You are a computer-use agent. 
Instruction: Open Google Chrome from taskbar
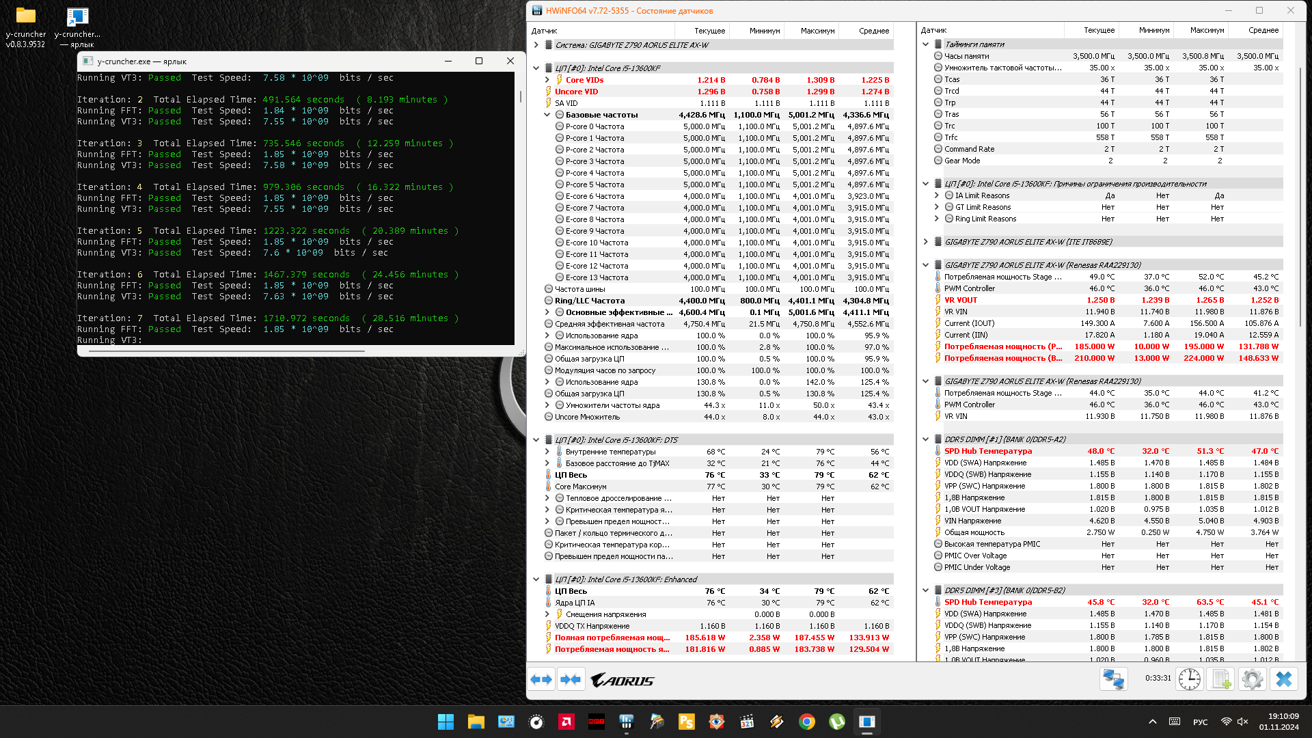pyautogui.click(x=807, y=722)
